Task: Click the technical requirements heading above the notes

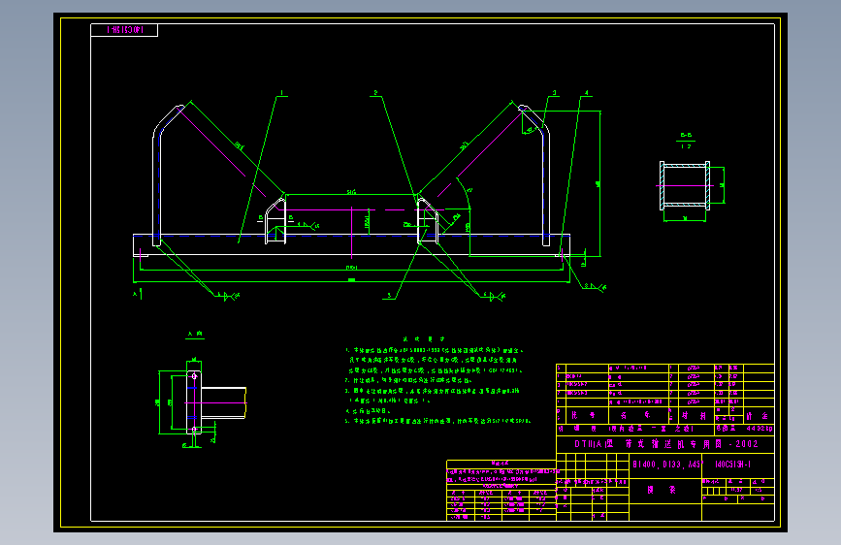Action: [424, 339]
